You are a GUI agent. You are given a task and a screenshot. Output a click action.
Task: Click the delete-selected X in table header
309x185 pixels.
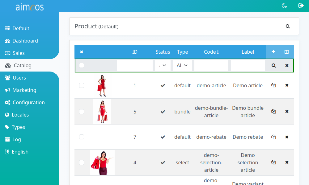(82, 52)
